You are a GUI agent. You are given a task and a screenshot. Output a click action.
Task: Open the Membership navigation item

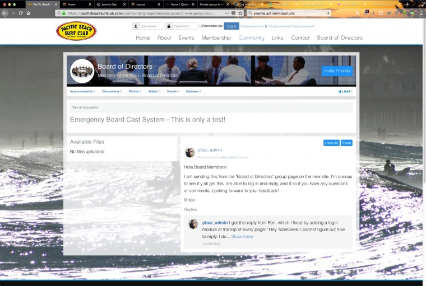click(x=216, y=37)
